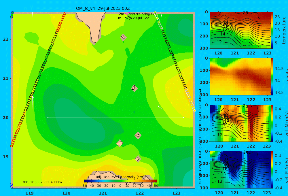Open the temperature cross-section panel
The image size is (288, 196).
tap(240, 30)
